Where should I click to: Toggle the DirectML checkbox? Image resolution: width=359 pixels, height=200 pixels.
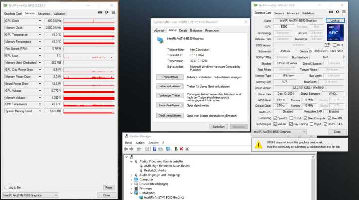pyautogui.click(x=329, y=118)
